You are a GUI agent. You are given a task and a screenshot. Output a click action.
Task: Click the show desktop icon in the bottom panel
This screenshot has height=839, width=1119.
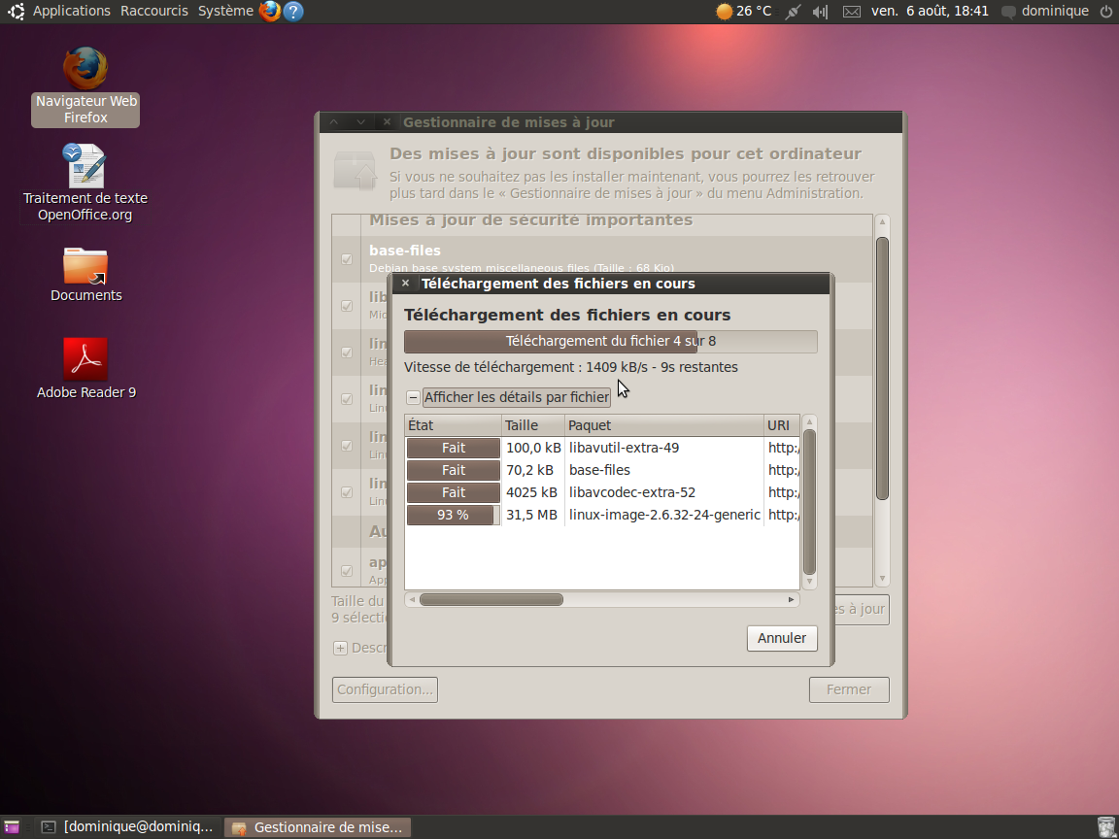coord(12,827)
